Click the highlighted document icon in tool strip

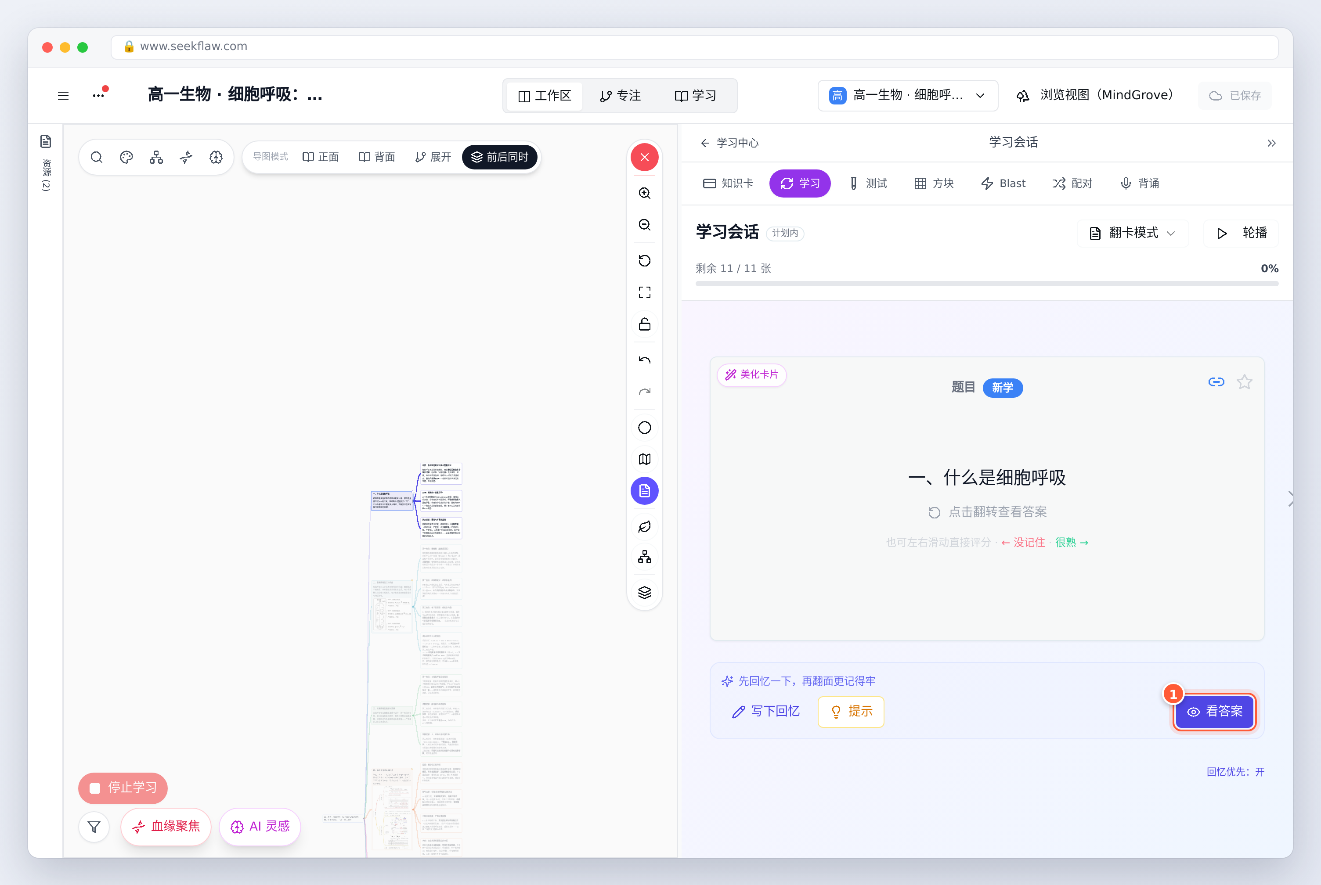(x=644, y=491)
